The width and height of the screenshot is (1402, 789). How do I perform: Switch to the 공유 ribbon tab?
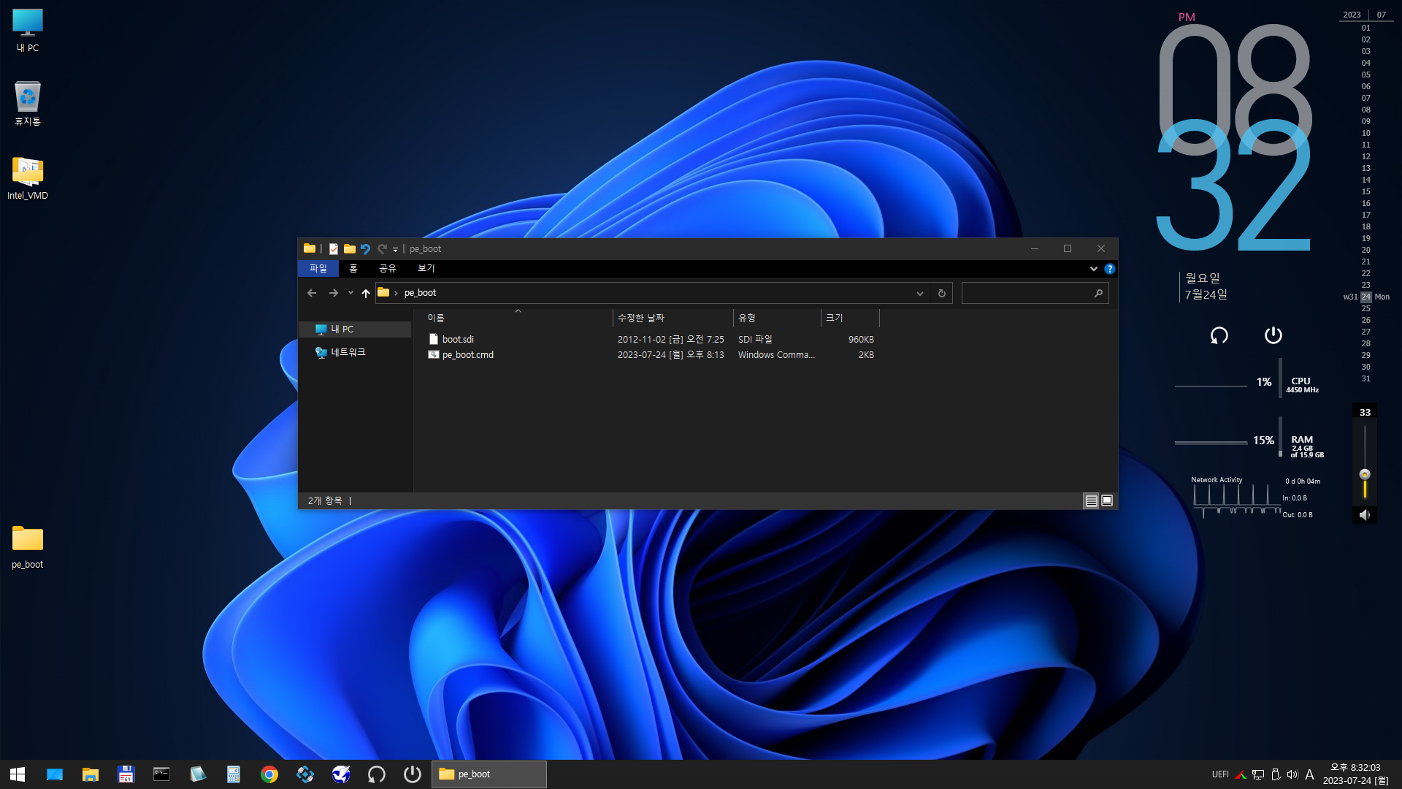(388, 268)
